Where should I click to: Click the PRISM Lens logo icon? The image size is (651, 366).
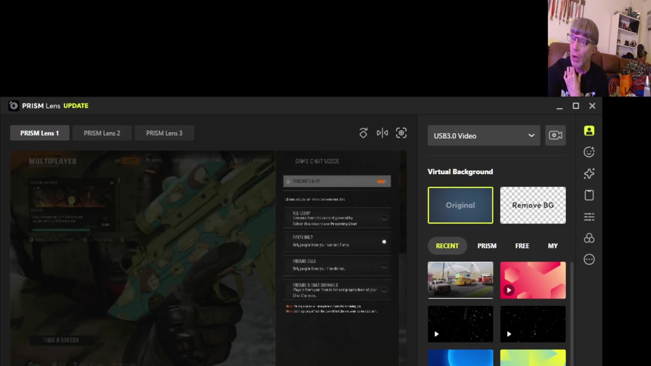[x=14, y=106]
